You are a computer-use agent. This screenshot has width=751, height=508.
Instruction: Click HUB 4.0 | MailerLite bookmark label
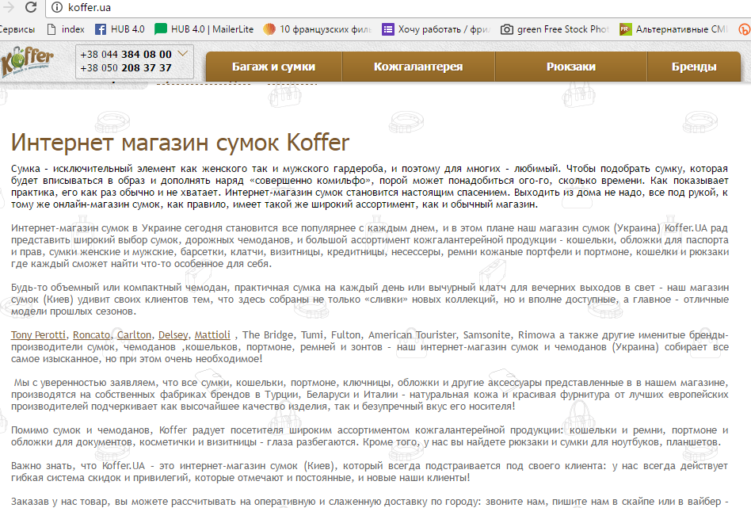coord(212,29)
